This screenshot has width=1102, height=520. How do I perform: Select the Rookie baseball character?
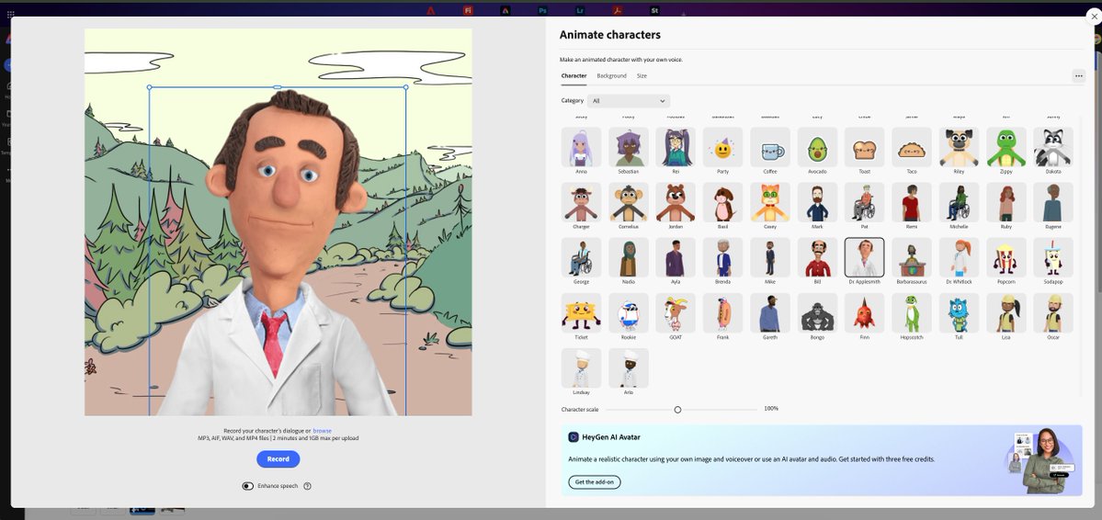(629, 312)
